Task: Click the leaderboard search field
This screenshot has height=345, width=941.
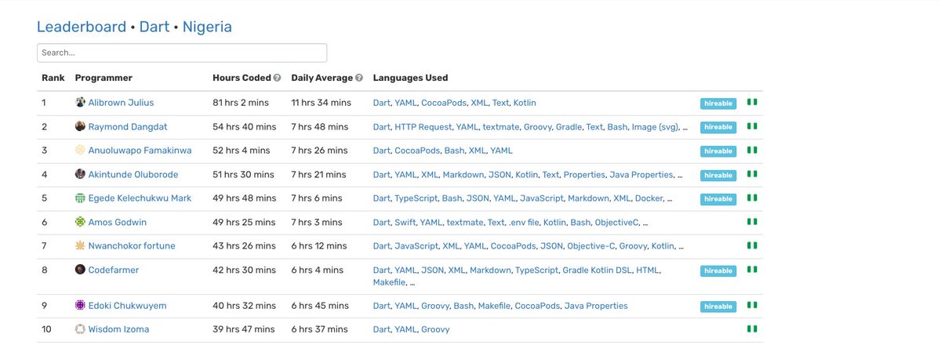Action: (x=182, y=53)
